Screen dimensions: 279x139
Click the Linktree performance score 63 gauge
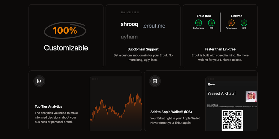[x=231, y=23]
